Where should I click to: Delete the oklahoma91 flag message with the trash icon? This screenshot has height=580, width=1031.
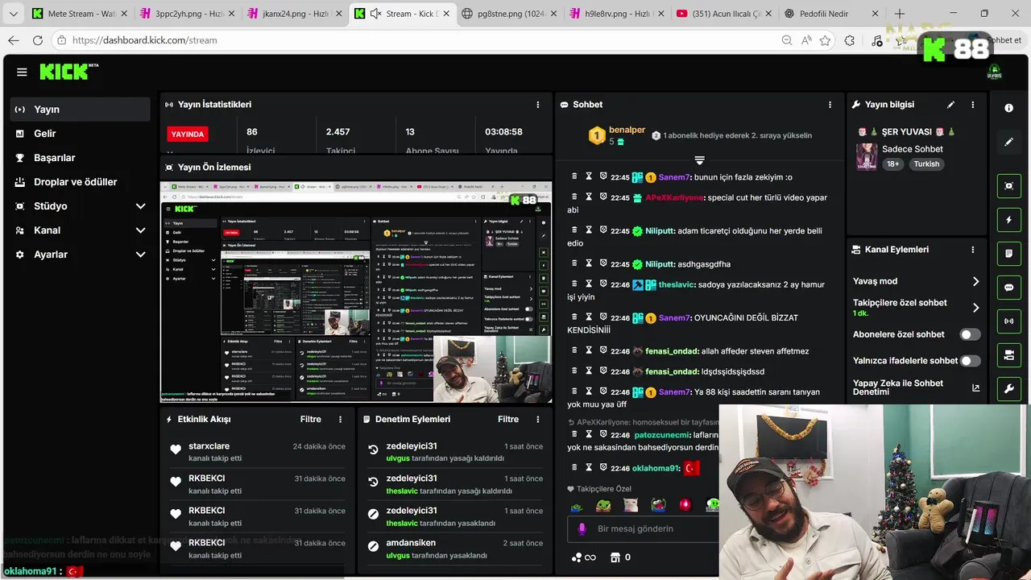pos(574,467)
